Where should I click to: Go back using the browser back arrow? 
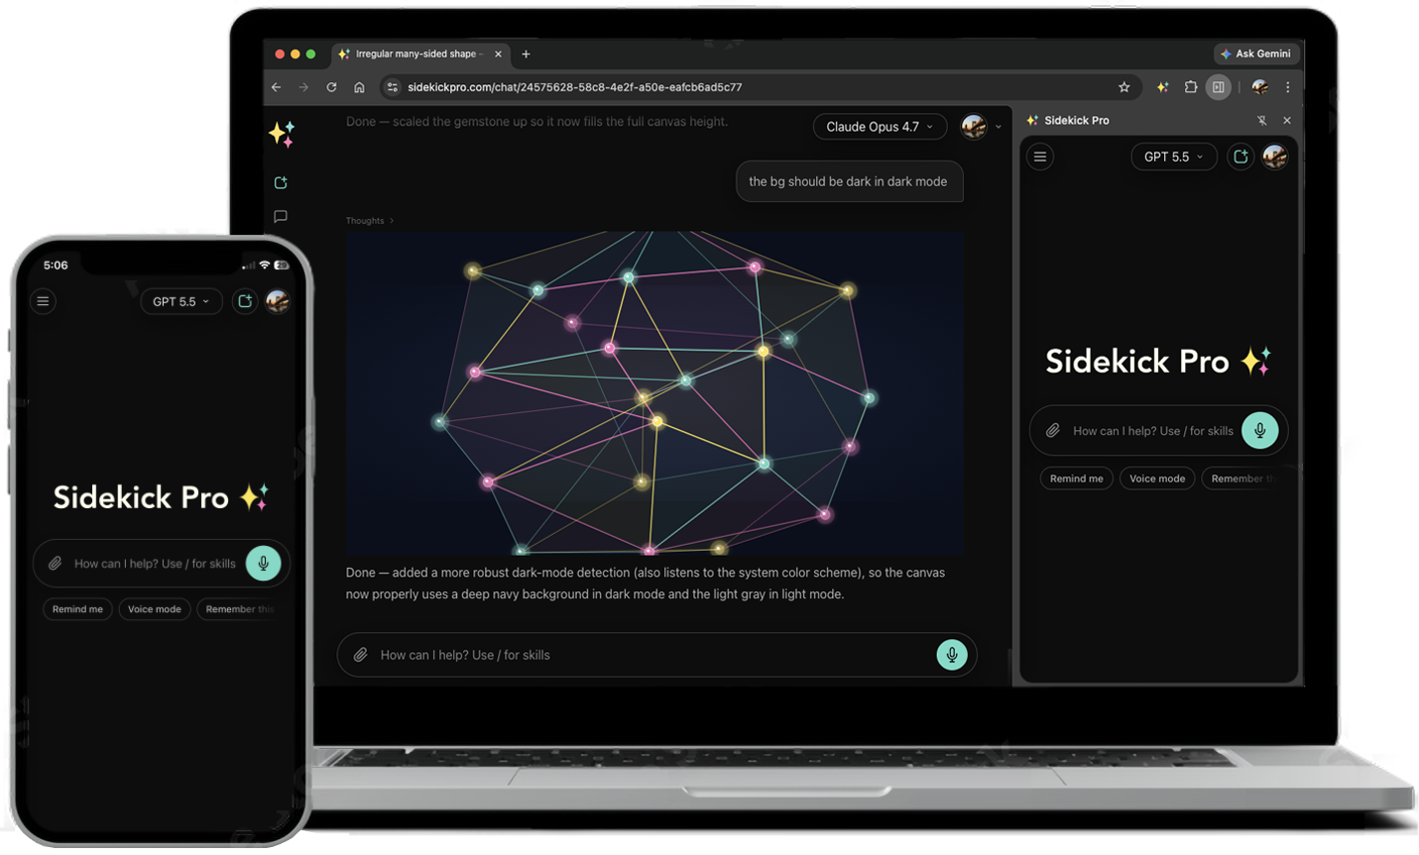(x=277, y=87)
